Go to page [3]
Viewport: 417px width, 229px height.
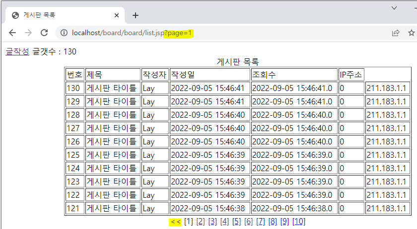point(212,222)
